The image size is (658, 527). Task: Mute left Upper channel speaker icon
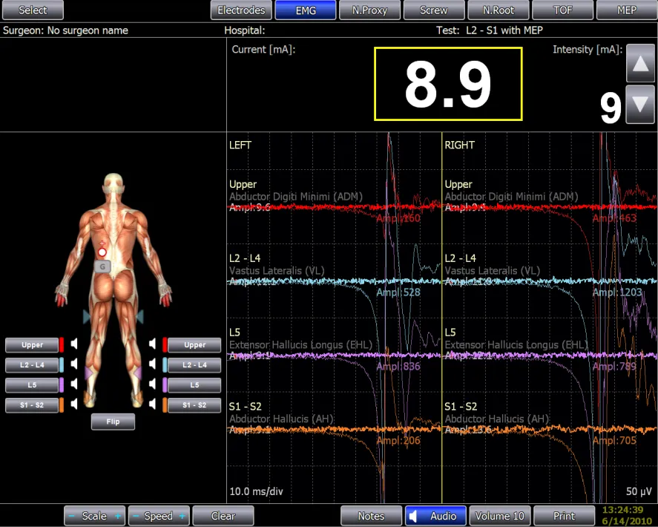tap(74, 344)
